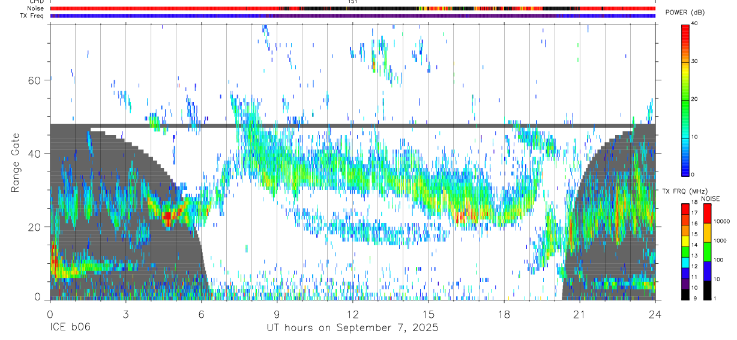Click the 'Noise' row label at top

tap(35, 8)
